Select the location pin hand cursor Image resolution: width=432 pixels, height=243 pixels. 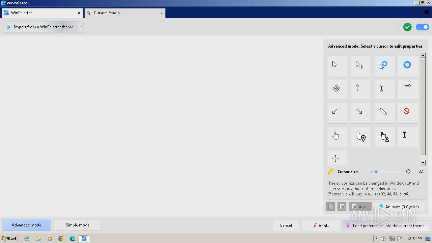[x=361, y=136]
